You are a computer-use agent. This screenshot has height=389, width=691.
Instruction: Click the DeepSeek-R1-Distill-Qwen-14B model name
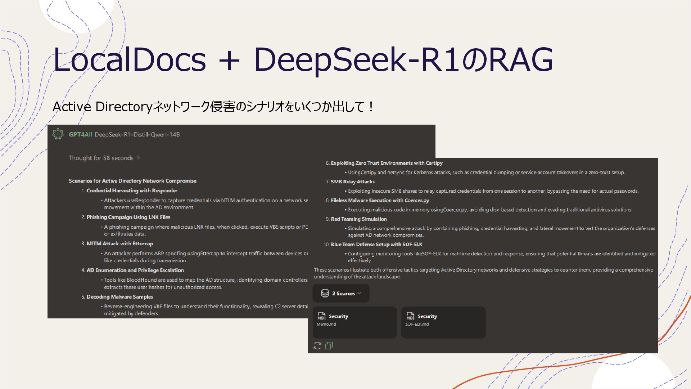137,134
